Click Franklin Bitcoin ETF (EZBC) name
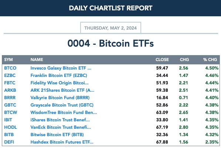The height and width of the screenshot is (148, 221). pos(59,75)
